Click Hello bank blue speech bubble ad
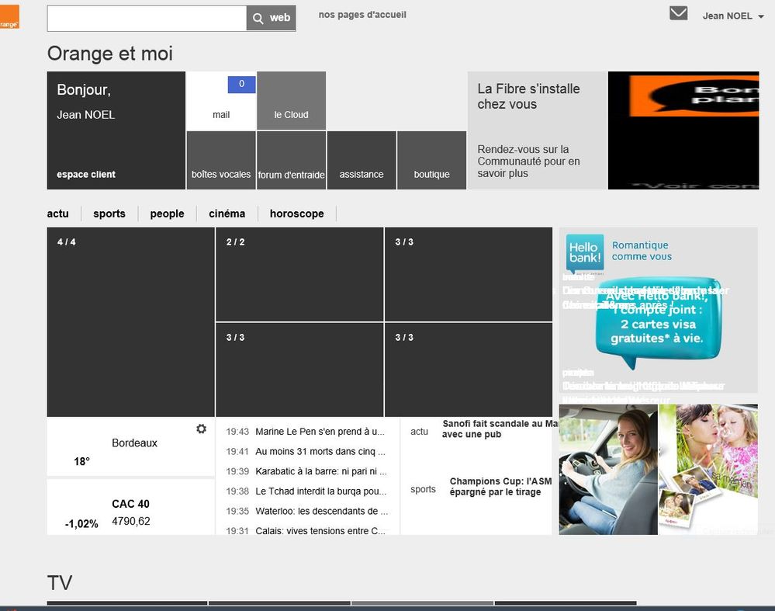The image size is (775, 611). 658,321
